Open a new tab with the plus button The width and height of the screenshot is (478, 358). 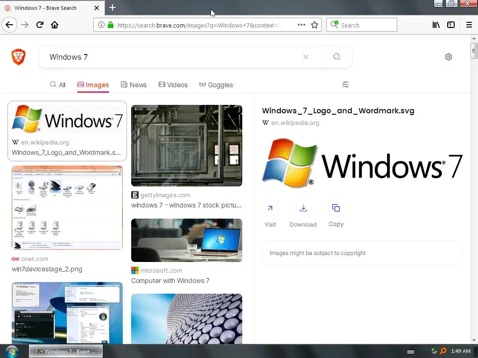112,7
